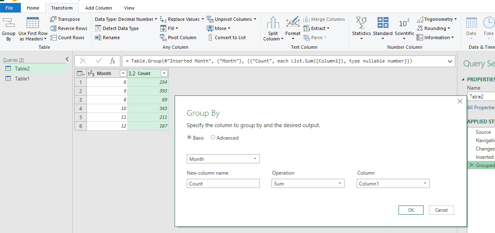The image size is (495, 233).
Task: Click Convert to List icon
Action: pos(210,38)
